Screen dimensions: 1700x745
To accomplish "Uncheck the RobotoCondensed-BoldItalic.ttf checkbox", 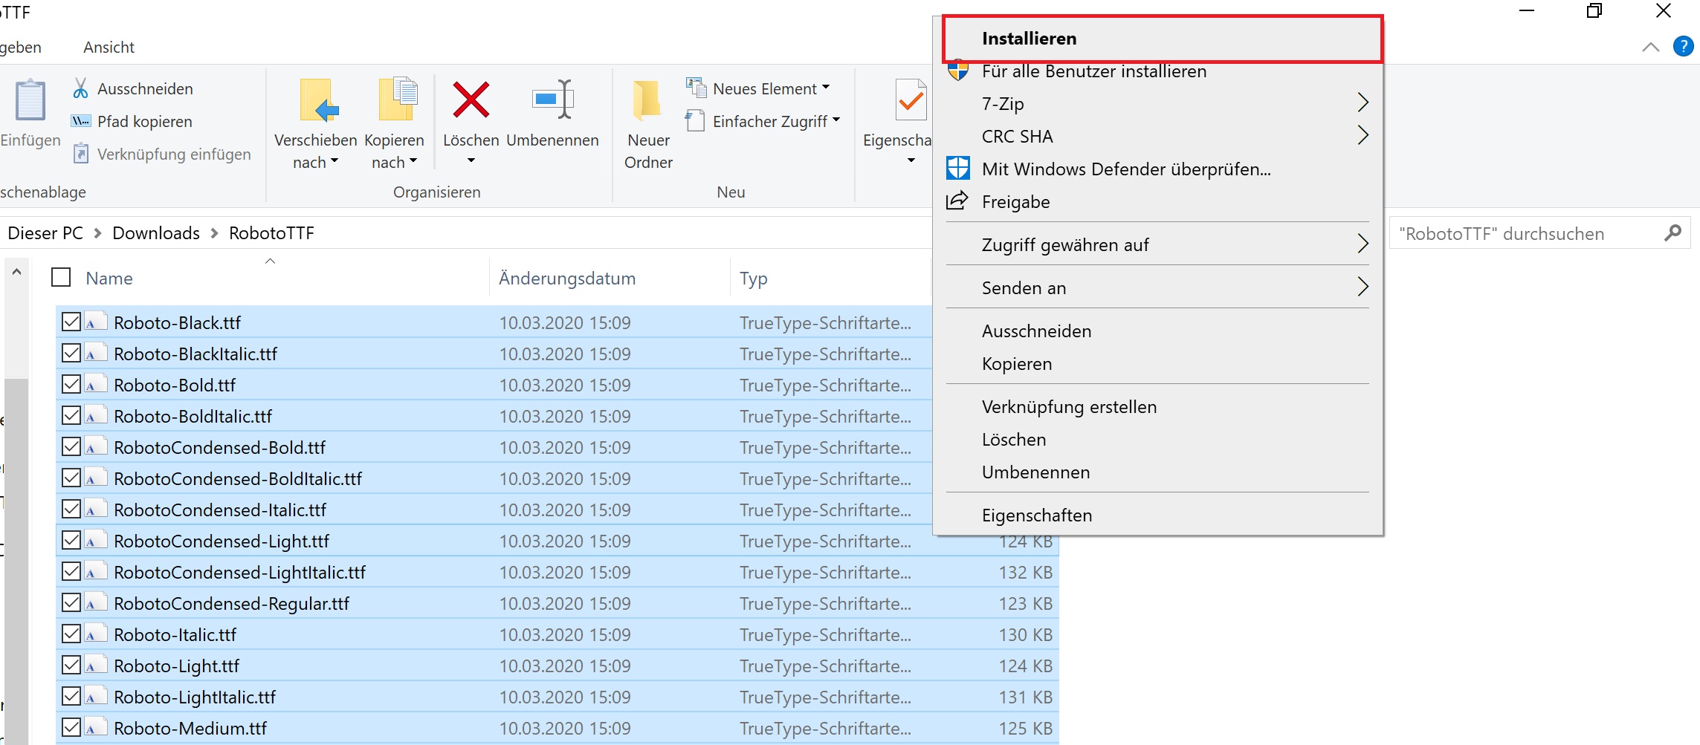I will click(71, 478).
